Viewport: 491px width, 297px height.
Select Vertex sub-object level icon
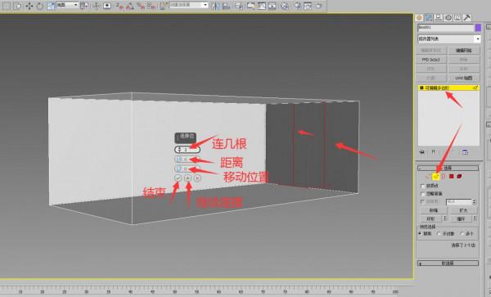coord(428,177)
